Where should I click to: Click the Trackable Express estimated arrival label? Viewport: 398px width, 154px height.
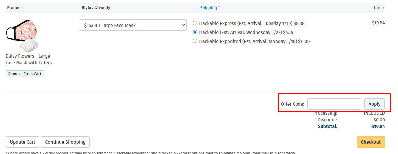click(x=252, y=23)
